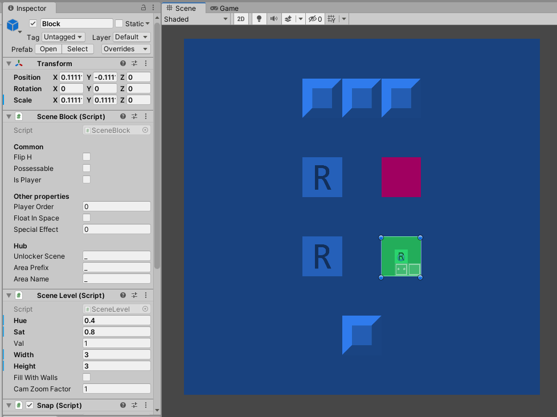
Task: Open Transform component context menu
Action: [146, 63]
